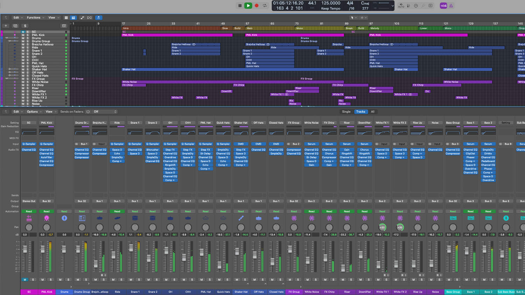Open the LCD display mode dropdown arrow
Image resolution: width=525 pixels, height=295 pixels.
click(392, 6)
